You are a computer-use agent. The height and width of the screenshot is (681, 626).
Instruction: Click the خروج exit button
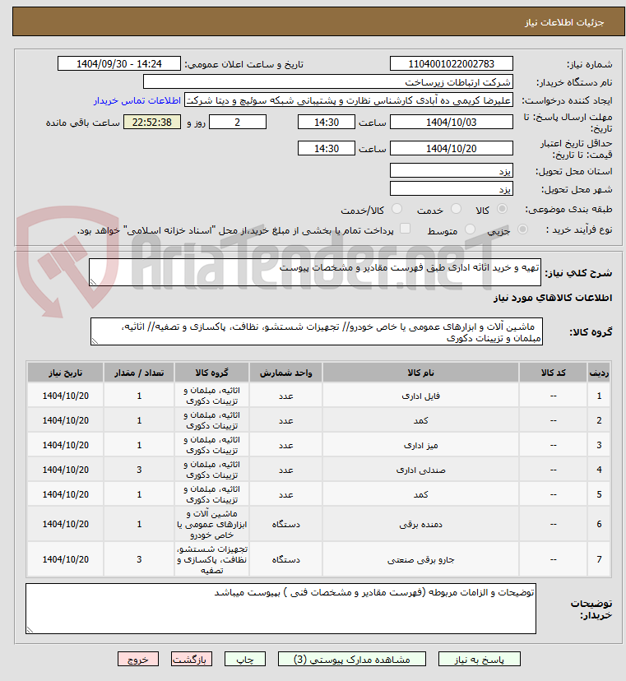(x=138, y=660)
